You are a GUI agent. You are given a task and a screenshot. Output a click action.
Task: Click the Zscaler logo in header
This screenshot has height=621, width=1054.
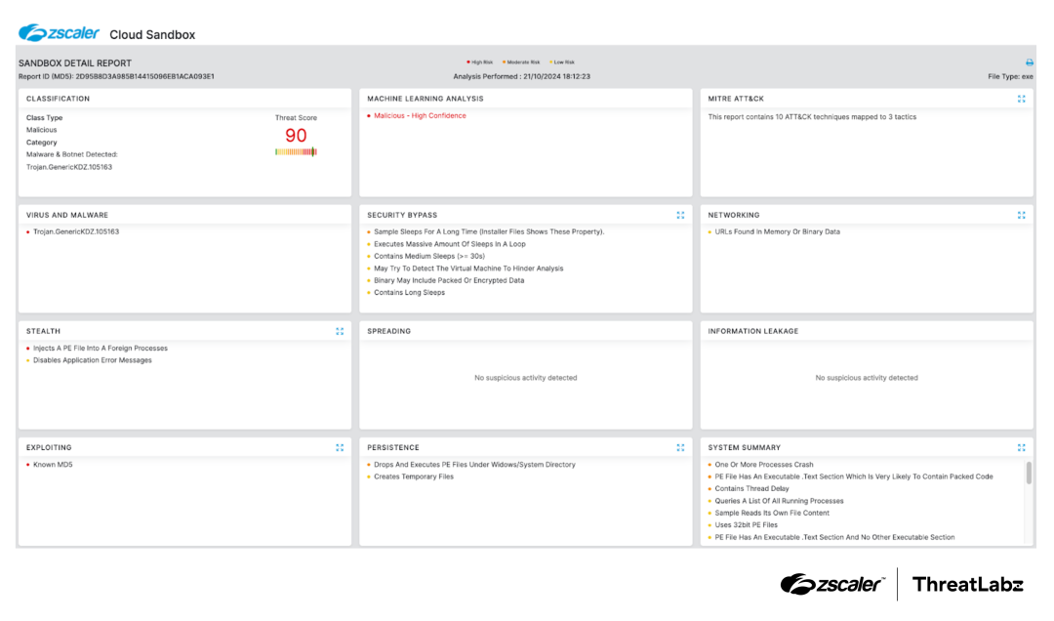(59, 33)
